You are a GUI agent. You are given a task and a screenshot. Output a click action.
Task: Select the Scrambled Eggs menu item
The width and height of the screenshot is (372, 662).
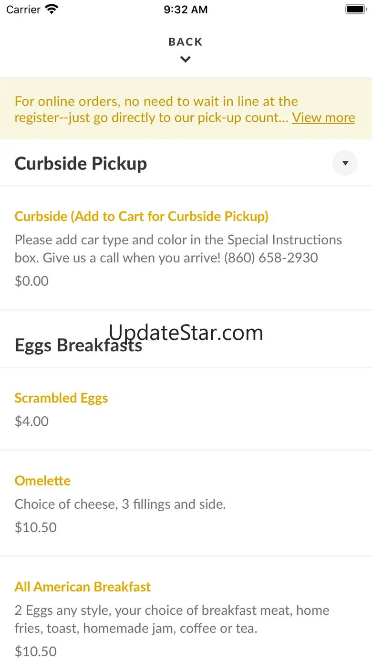tap(62, 398)
